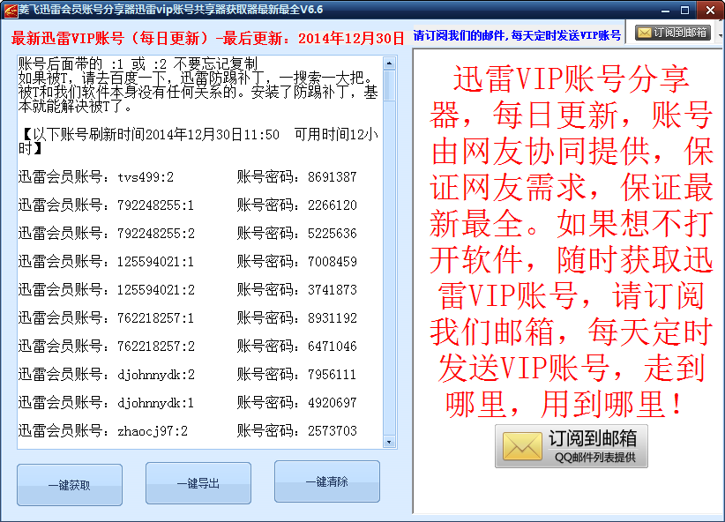Click the 一键获取 button
This screenshot has width=725, height=522.
(70, 485)
